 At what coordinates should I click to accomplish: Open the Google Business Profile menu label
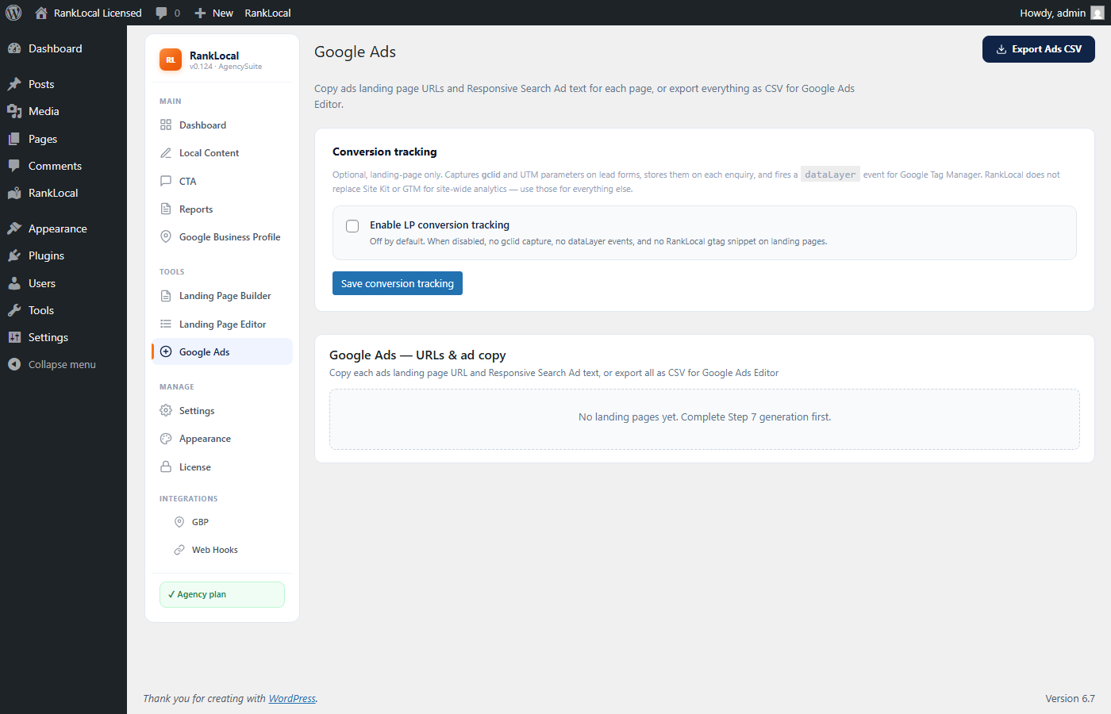pos(230,237)
